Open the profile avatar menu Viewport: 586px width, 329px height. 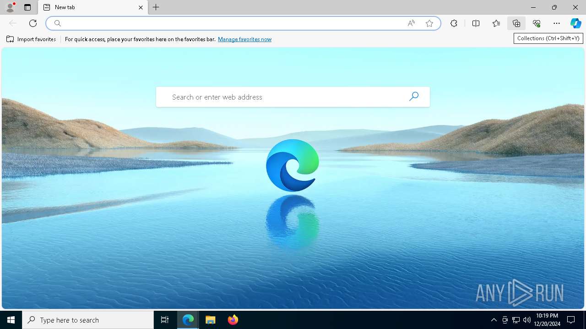point(10,7)
